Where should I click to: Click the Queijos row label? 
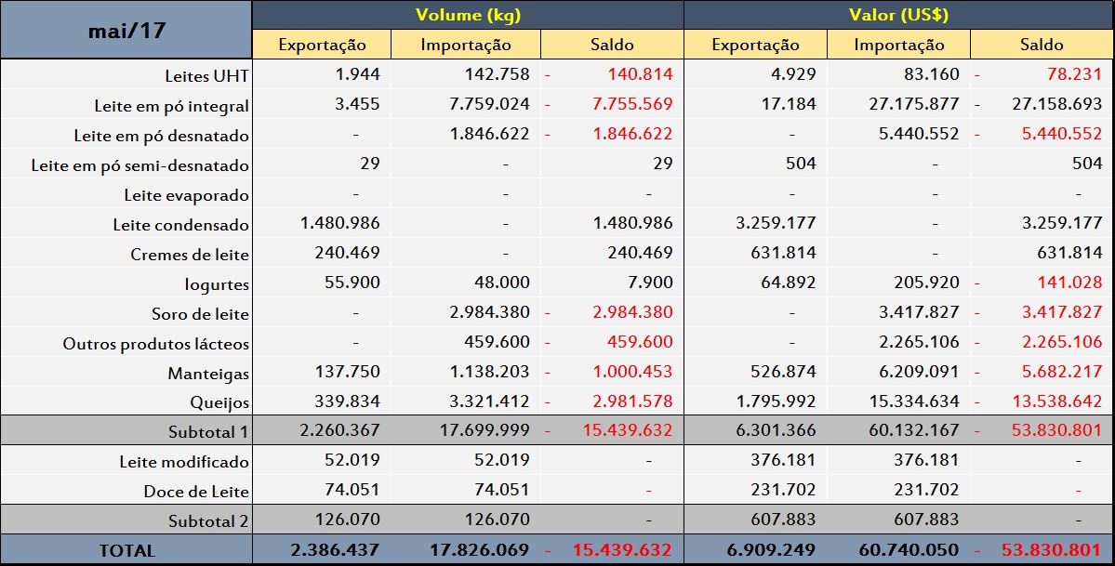click(x=218, y=403)
